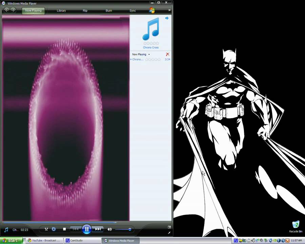This screenshot has width=305, height=244.
Task: Click the album art music note
Action: (151, 29)
